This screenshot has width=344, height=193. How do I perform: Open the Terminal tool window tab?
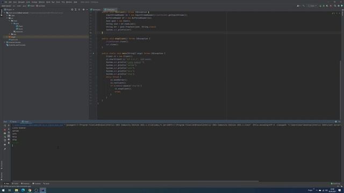click(x=37, y=183)
